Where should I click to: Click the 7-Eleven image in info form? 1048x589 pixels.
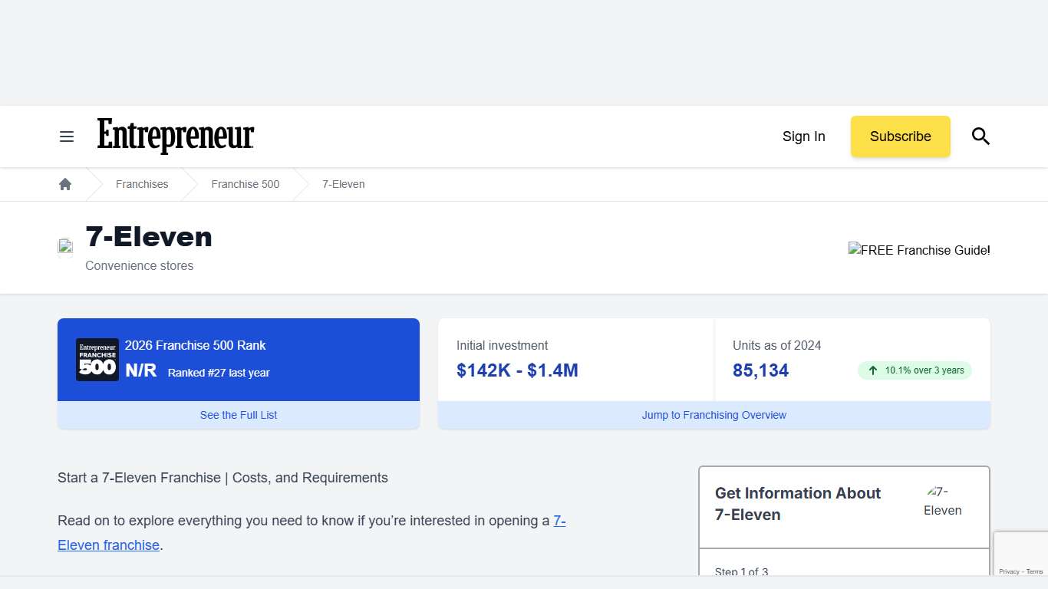(942, 502)
